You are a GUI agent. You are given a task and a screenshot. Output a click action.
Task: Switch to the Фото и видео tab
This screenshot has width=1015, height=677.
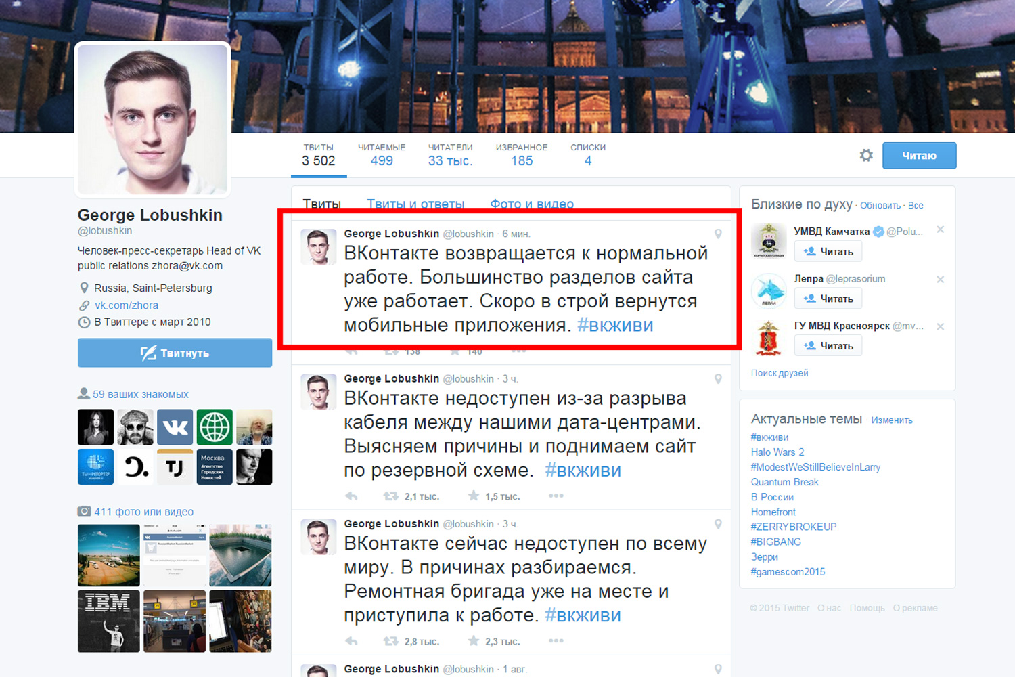tap(532, 204)
